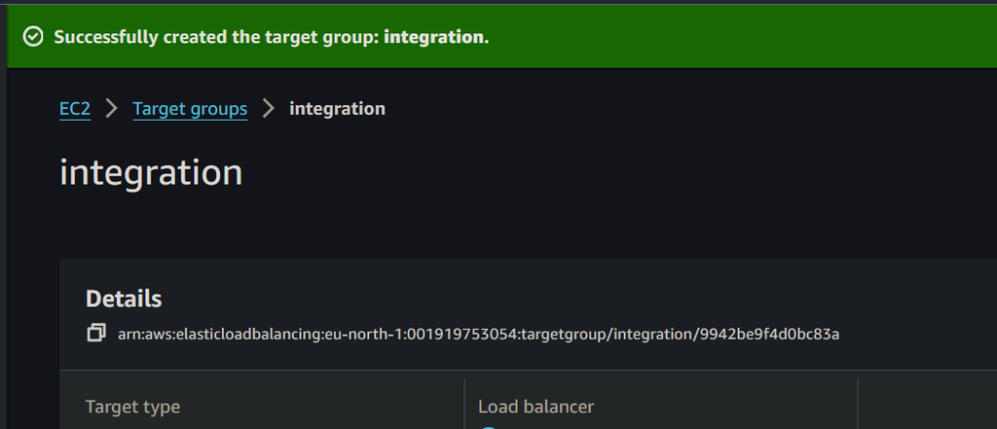
Task: Click the Details section heading
Action: [124, 299]
